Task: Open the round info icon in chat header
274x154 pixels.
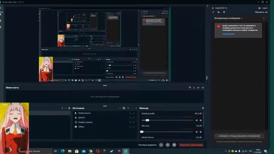Action: [x=224, y=12]
